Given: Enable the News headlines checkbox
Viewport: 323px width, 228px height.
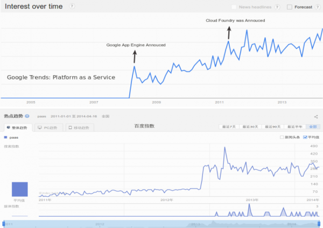Looking at the screenshot, I should click(x=234, y=7).
